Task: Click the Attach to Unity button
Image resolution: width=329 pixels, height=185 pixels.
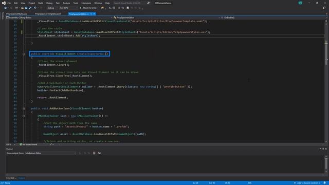Action: point(88,8)
